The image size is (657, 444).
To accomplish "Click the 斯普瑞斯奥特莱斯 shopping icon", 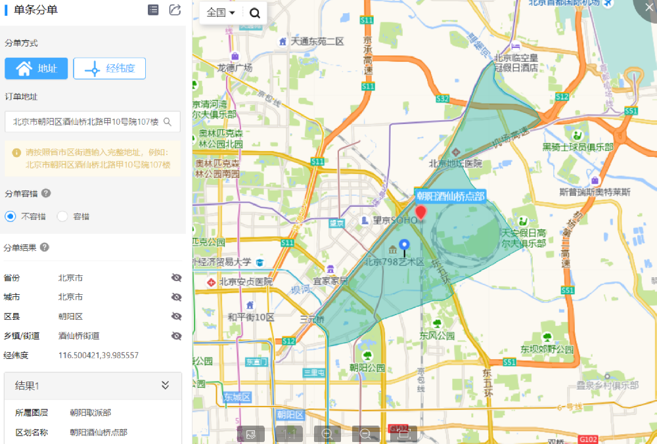I will [595, 181].
